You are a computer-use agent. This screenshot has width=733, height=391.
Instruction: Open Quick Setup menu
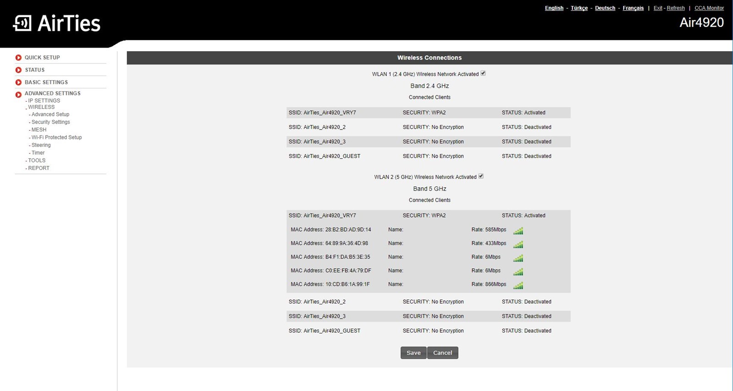(42, 58)
